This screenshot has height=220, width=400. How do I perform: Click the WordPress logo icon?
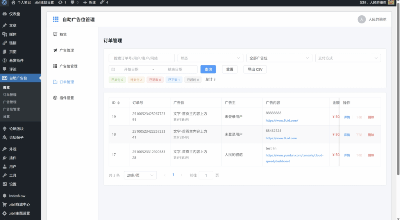[x=4, y=2]
